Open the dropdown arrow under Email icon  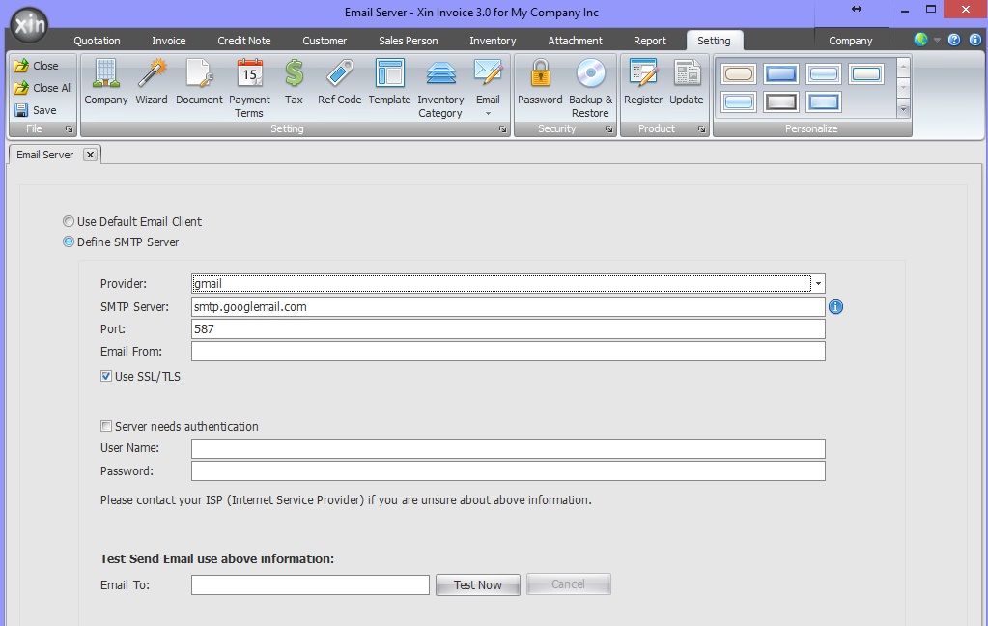point(488,114)
